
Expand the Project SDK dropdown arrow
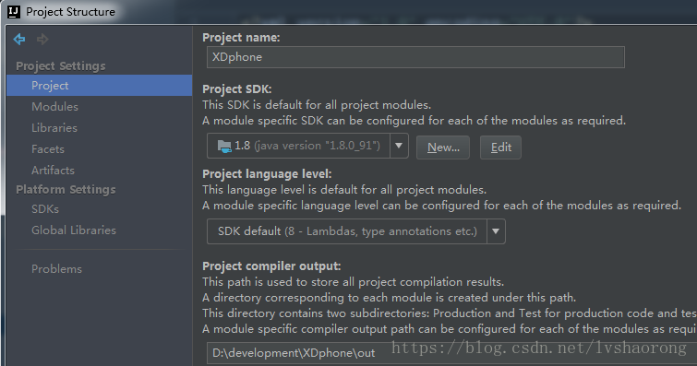pos(399,146)
